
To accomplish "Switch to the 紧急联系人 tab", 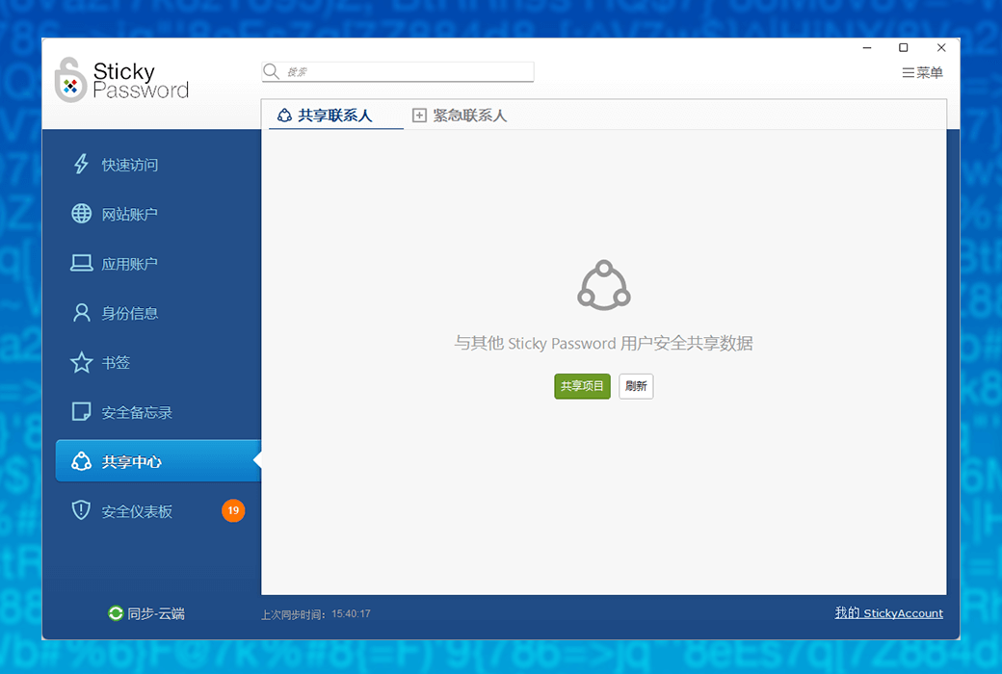I will coord(461,116).
